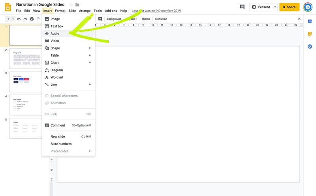The image size is (316, 196).
Task: Close the Insert menu
Action: click(x=47, y=11)
